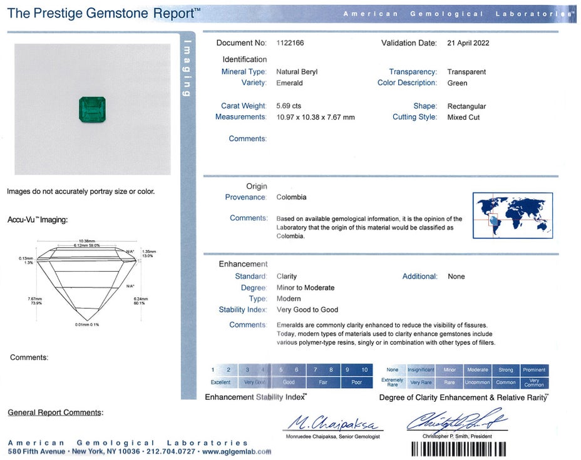The height and width of the screenshot is (460, 581).
Task: Select the 'Poor' stability index cell
Action: (356, 382)
